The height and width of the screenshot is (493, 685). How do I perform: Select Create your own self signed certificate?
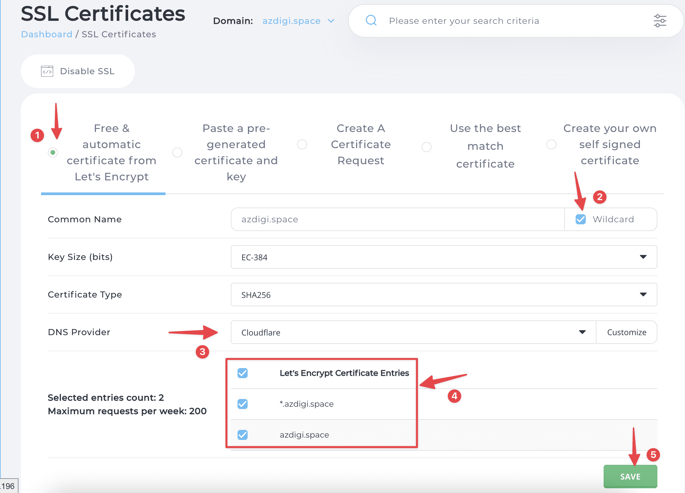coord(551,144)
